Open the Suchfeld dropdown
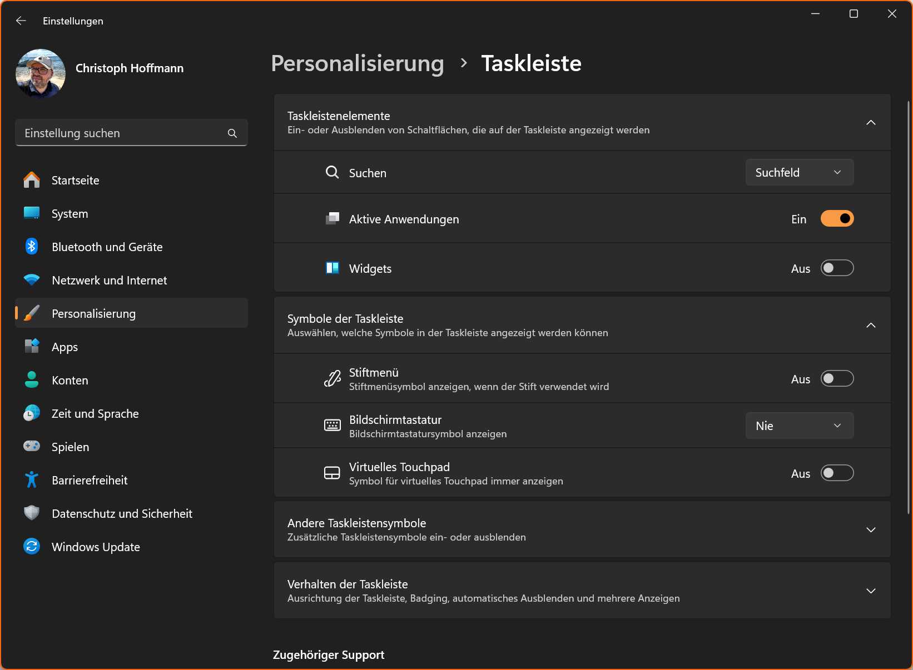 pyautogui.click(x=799, y=172)
